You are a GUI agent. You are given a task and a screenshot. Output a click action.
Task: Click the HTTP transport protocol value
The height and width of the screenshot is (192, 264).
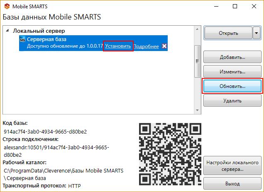click(74, 186)
